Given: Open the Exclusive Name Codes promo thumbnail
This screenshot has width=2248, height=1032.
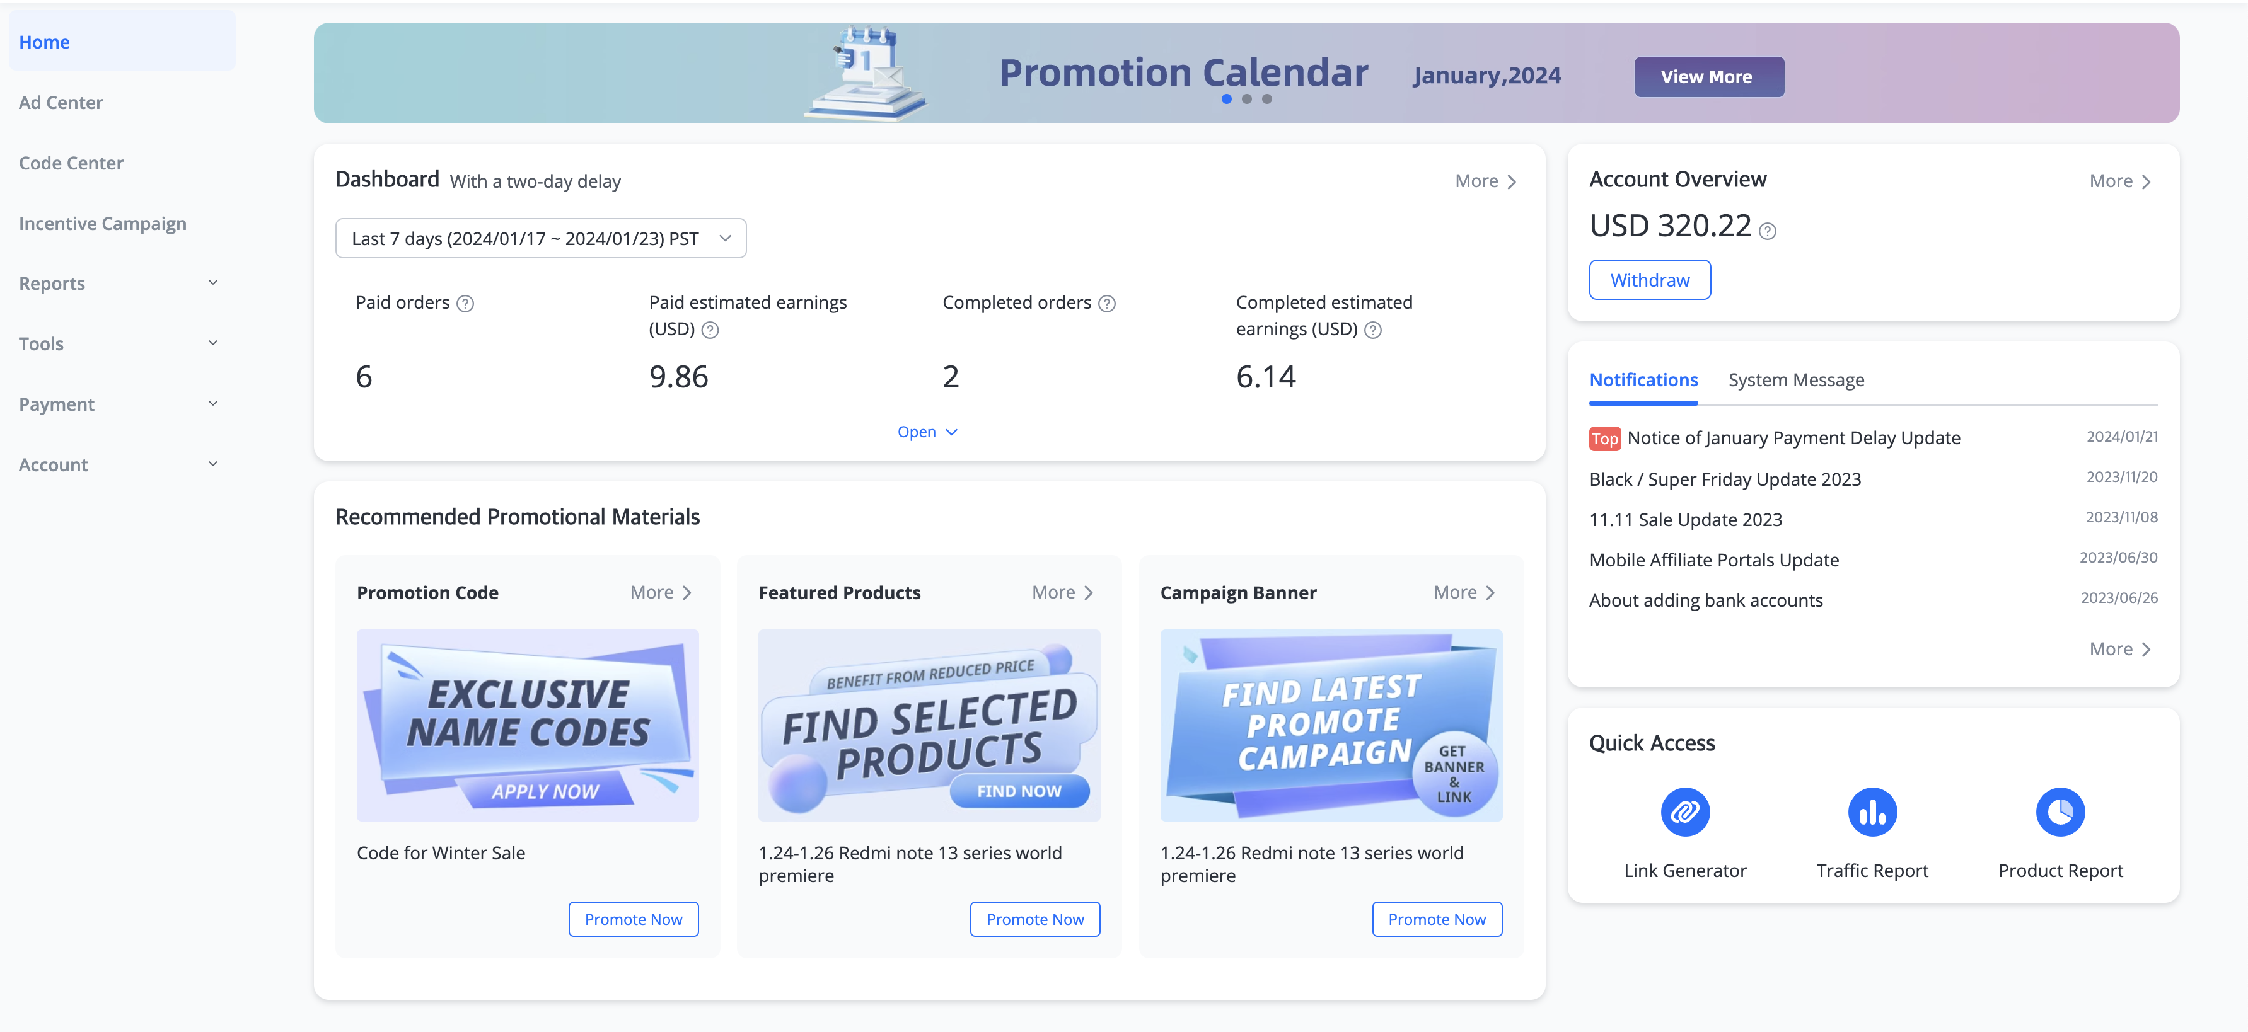Looking at the screenshot, I should click(527, 725).
